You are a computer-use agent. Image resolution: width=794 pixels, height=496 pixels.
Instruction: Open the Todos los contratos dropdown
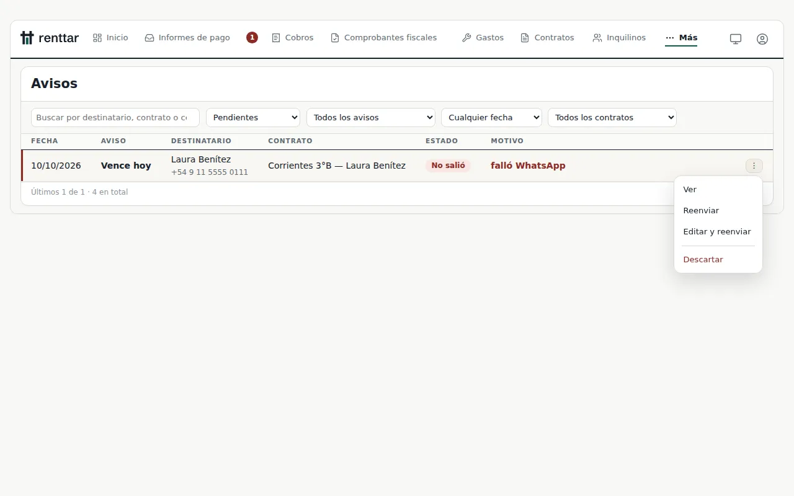pos(612,117)
